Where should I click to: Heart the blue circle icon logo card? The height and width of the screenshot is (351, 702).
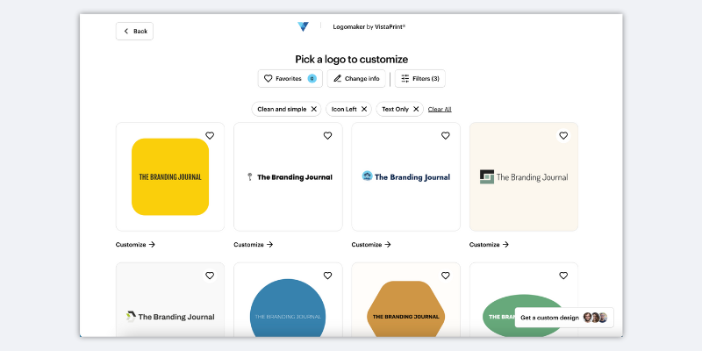click(x=445, y=136)
